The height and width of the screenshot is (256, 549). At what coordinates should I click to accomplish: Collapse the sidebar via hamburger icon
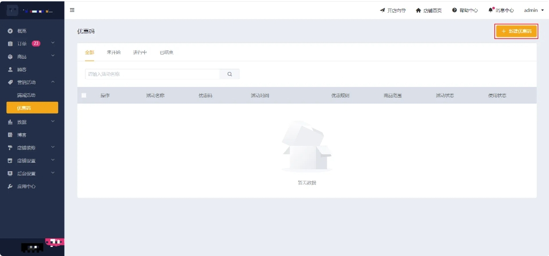click(x=72, y=10)
